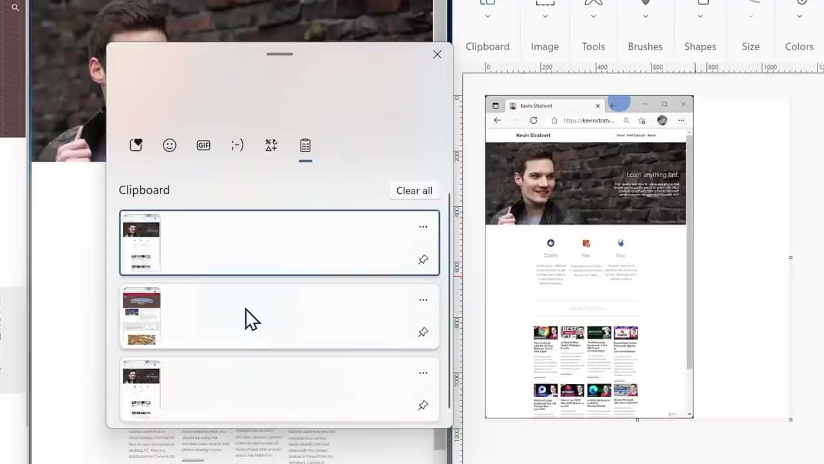
Task: Click the pasted webpage image on Paint canvas
Action: (x=589, y=256)
